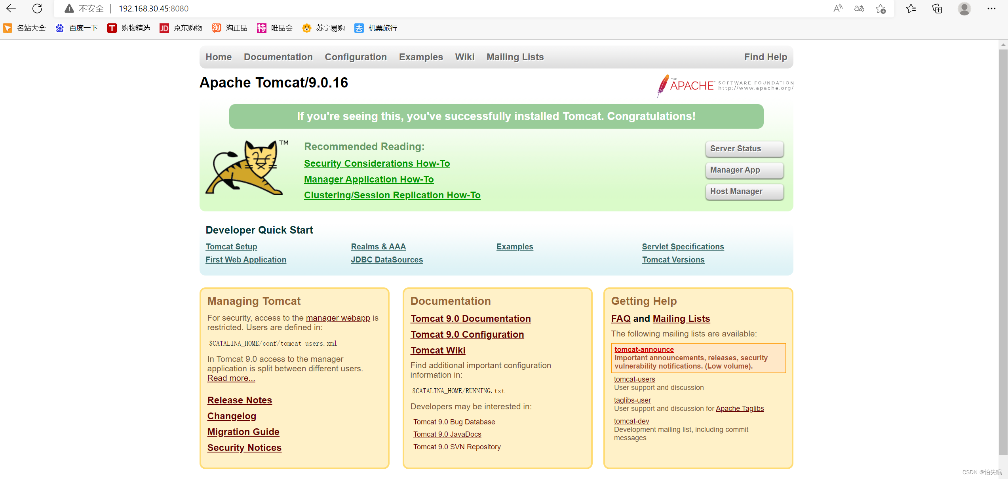Open the Collections icon
The image size is (1008, 479).
(x=937, y=8)
